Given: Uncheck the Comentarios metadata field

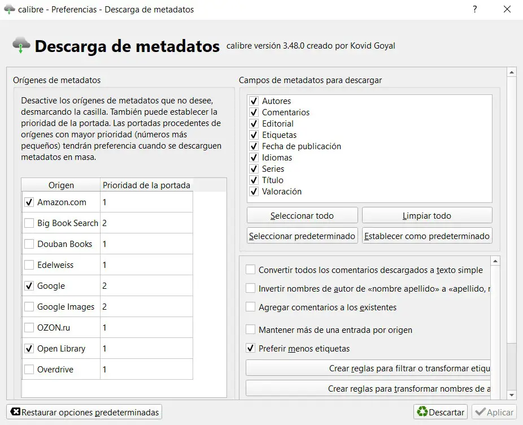Looking at the screenshot, I should (x=254, y=112).
